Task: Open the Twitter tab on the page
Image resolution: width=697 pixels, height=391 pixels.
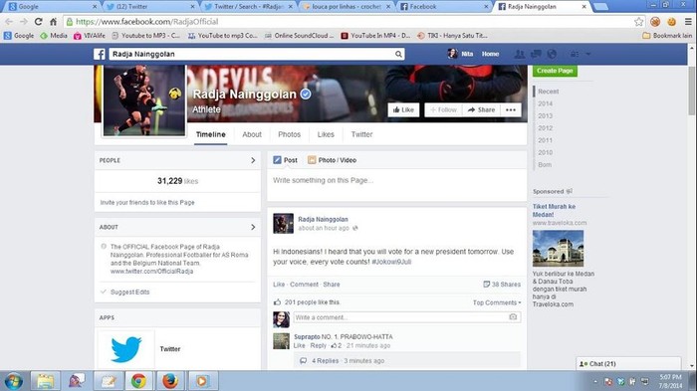Action: (x=361, y=134)
